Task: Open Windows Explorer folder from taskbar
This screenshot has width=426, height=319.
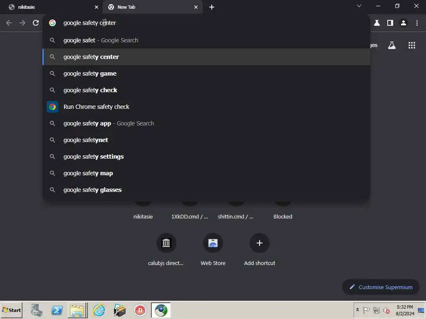Action: pyautogui.click(x=77, y=310)
